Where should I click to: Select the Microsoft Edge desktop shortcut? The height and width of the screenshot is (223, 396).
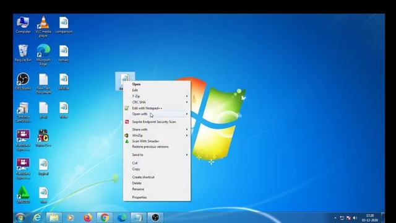[x=43, y=55]
